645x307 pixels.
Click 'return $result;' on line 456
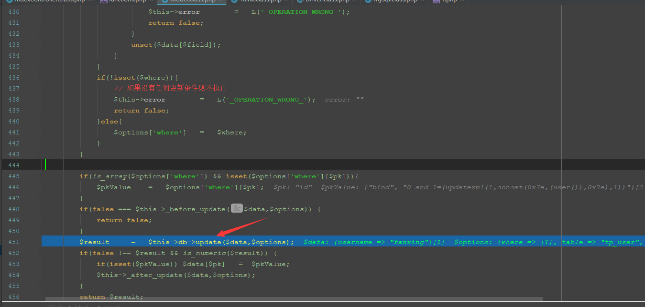click(111, 297)
